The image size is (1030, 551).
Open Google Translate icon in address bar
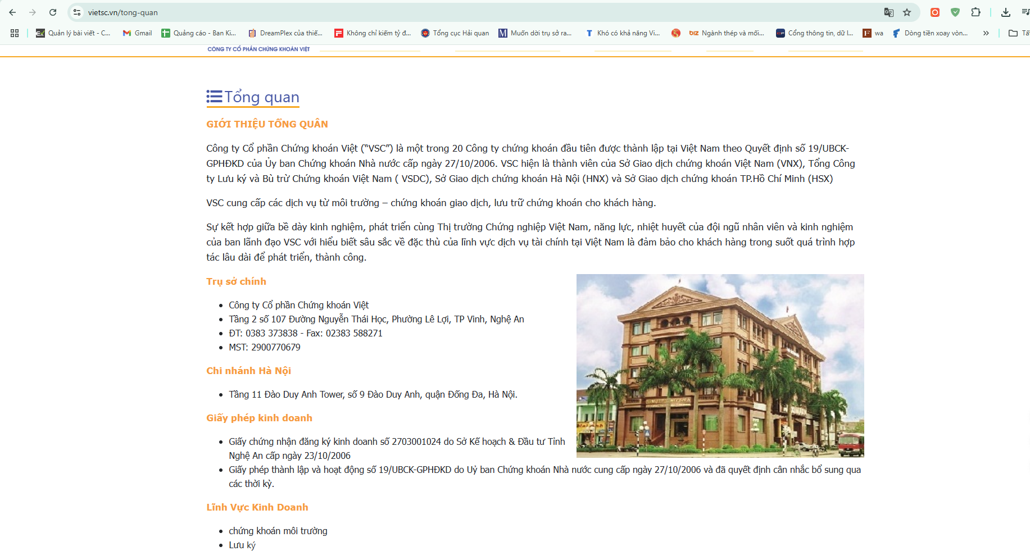[x=888, y=12]
